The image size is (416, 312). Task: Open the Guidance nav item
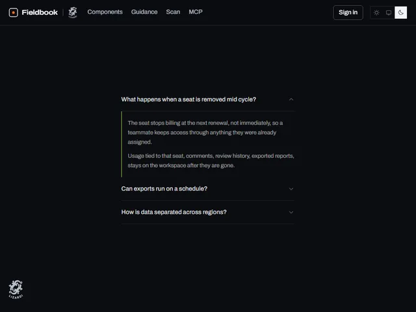pos(144,12)
